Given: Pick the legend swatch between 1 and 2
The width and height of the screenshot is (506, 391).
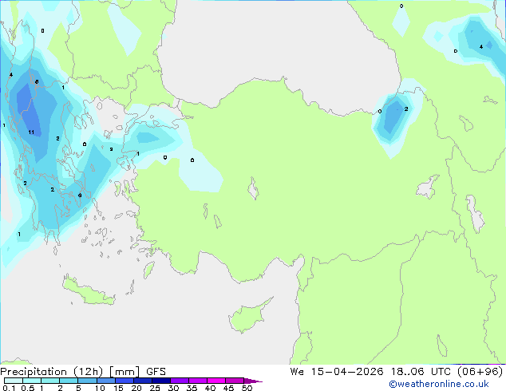Looking at the screenshot, I should (50, 381).
